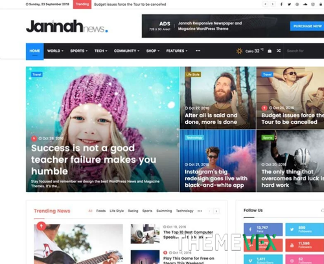Select the Foods tab in Trending News
This screenshot has width=324, height=264.
[101, 211]
